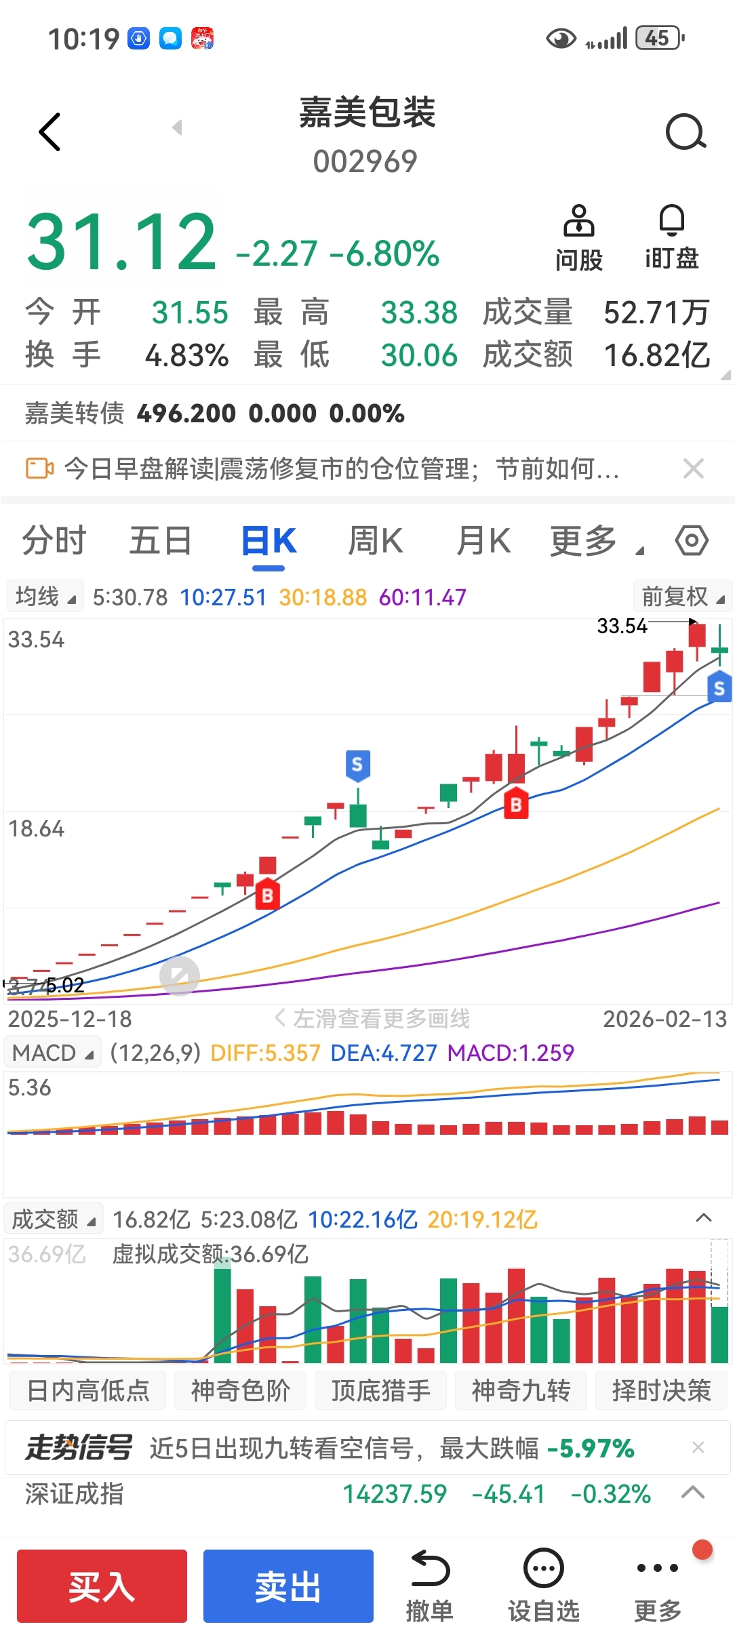
Task: Switch to 月K tab
Action: click(x=483, y=541)
